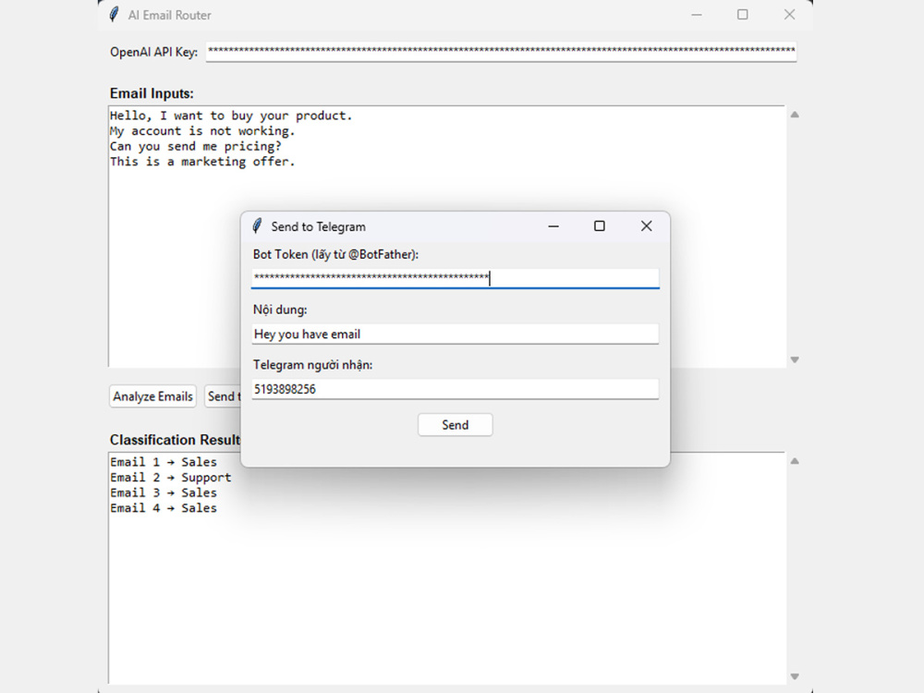The image size is (924, 693).
Task: Minimize the Send to Telegram dialog
Action: pyautogui.click(x=553, y=226)
